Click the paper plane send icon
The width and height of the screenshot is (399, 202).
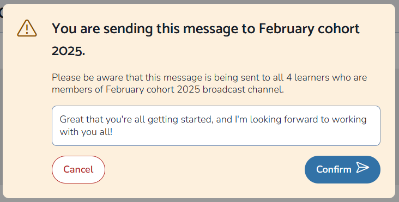coord(362,168)
